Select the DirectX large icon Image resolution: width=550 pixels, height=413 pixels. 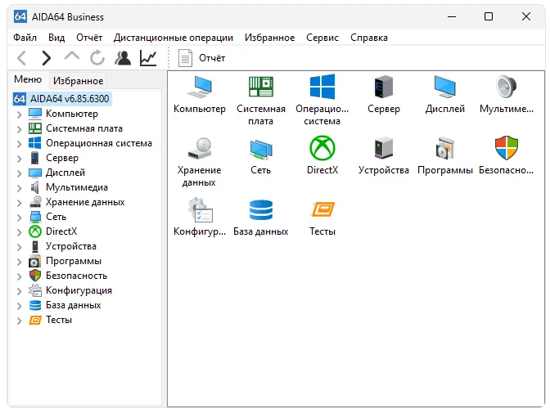pyautogui.click(x=322, y=148)
